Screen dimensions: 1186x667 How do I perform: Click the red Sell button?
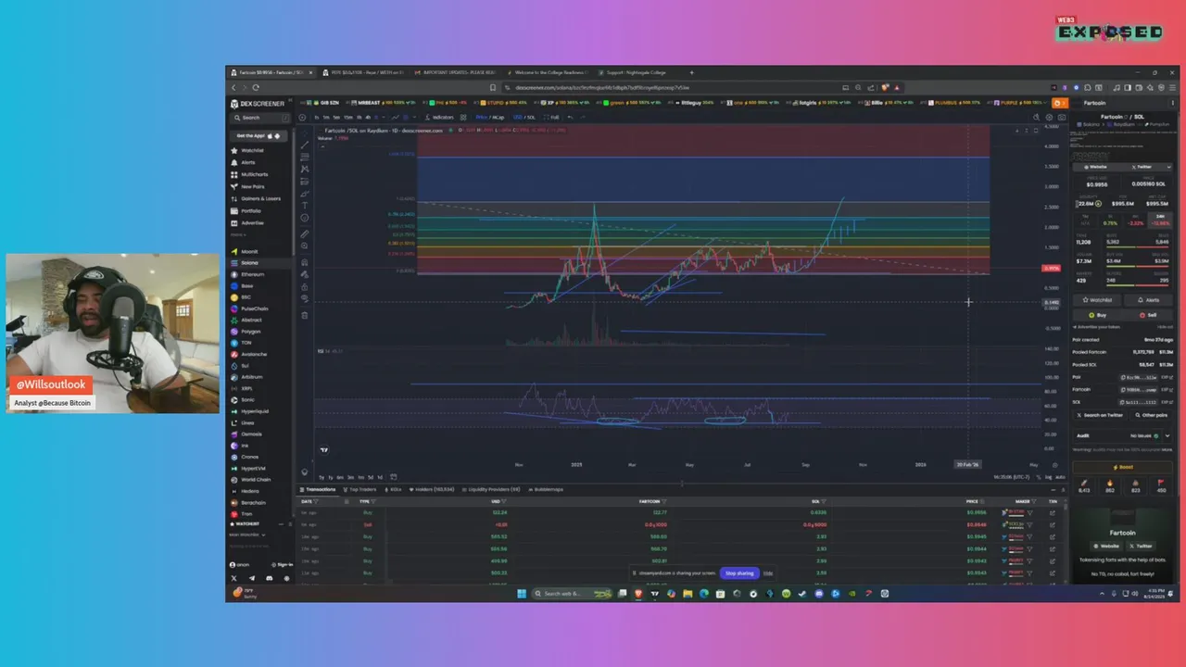(1149, 315)
